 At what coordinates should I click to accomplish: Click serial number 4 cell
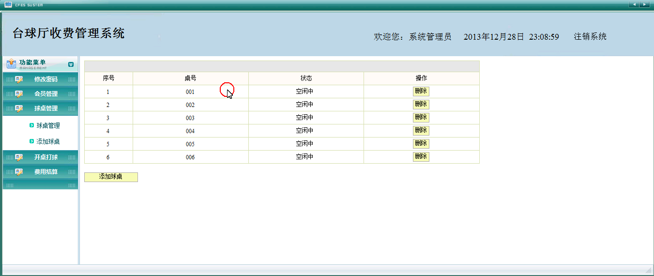tap(108, 131)
